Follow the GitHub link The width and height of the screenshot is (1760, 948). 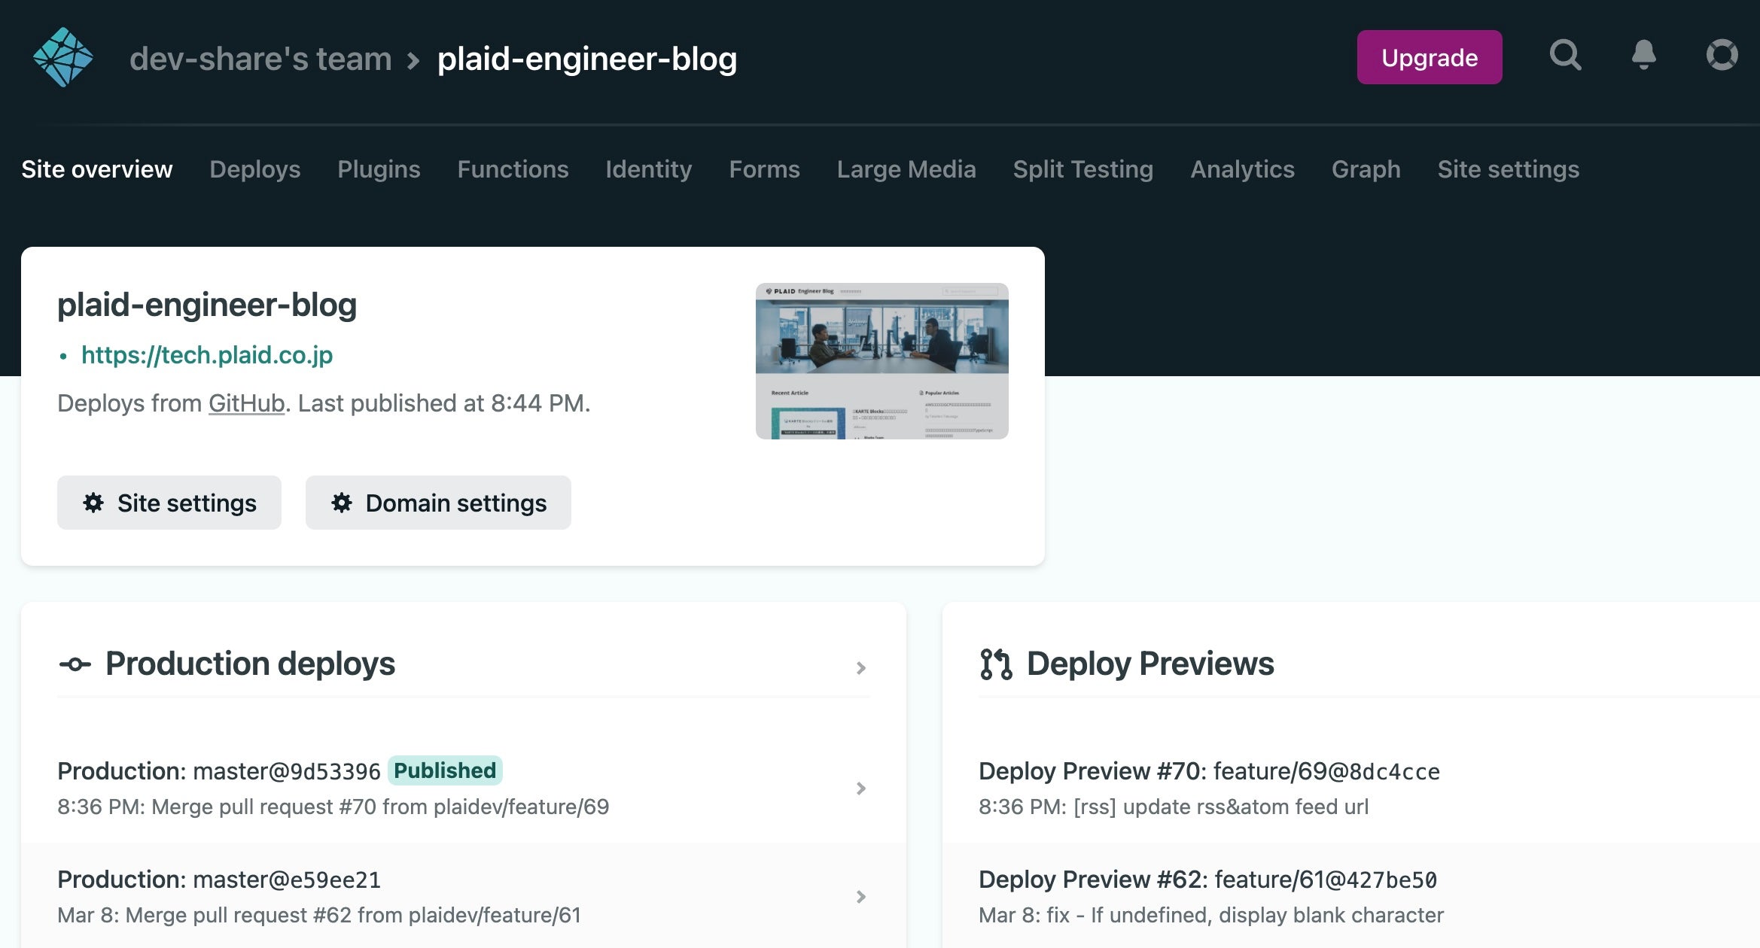(246, 403)
